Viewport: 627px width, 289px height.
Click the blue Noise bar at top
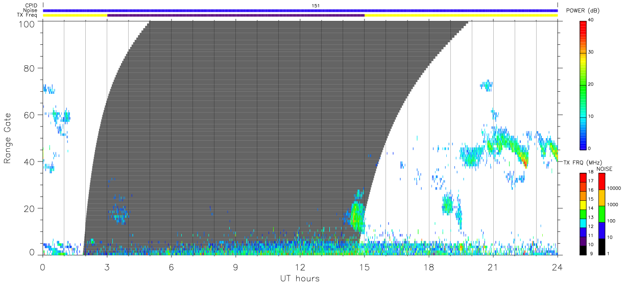(300, 10)
